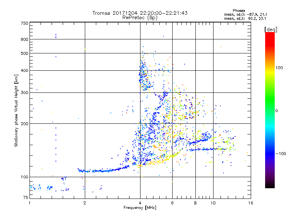Click the 'mean, sd,X: 90.2, 23.1' line

[245, 19]
